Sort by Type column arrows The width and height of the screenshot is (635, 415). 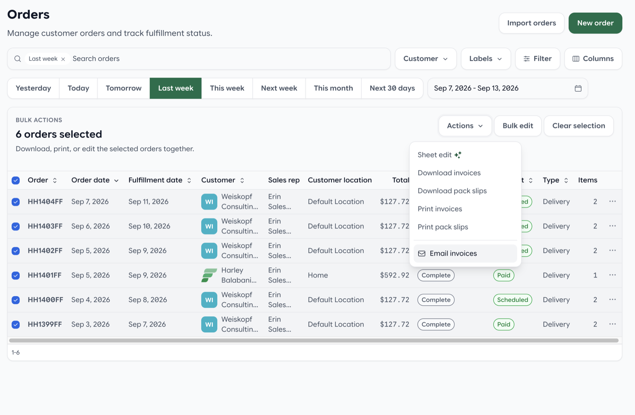pyautogui.click(x=566, y=180)
